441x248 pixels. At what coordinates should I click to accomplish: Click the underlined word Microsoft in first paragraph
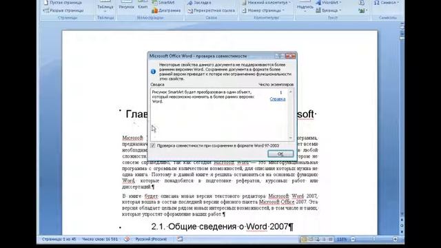pos(132,138)
